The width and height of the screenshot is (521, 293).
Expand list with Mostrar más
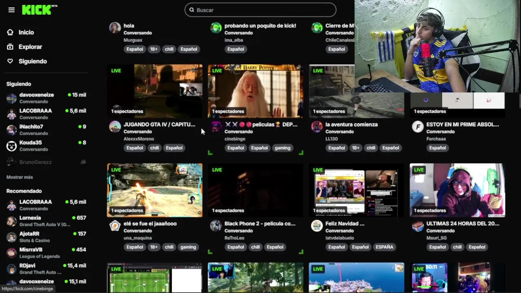(20, 177)
